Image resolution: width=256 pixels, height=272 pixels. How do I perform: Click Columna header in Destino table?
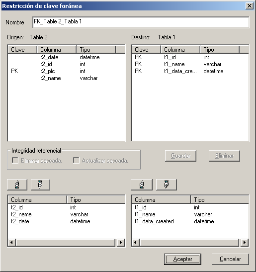coord(180,50)
